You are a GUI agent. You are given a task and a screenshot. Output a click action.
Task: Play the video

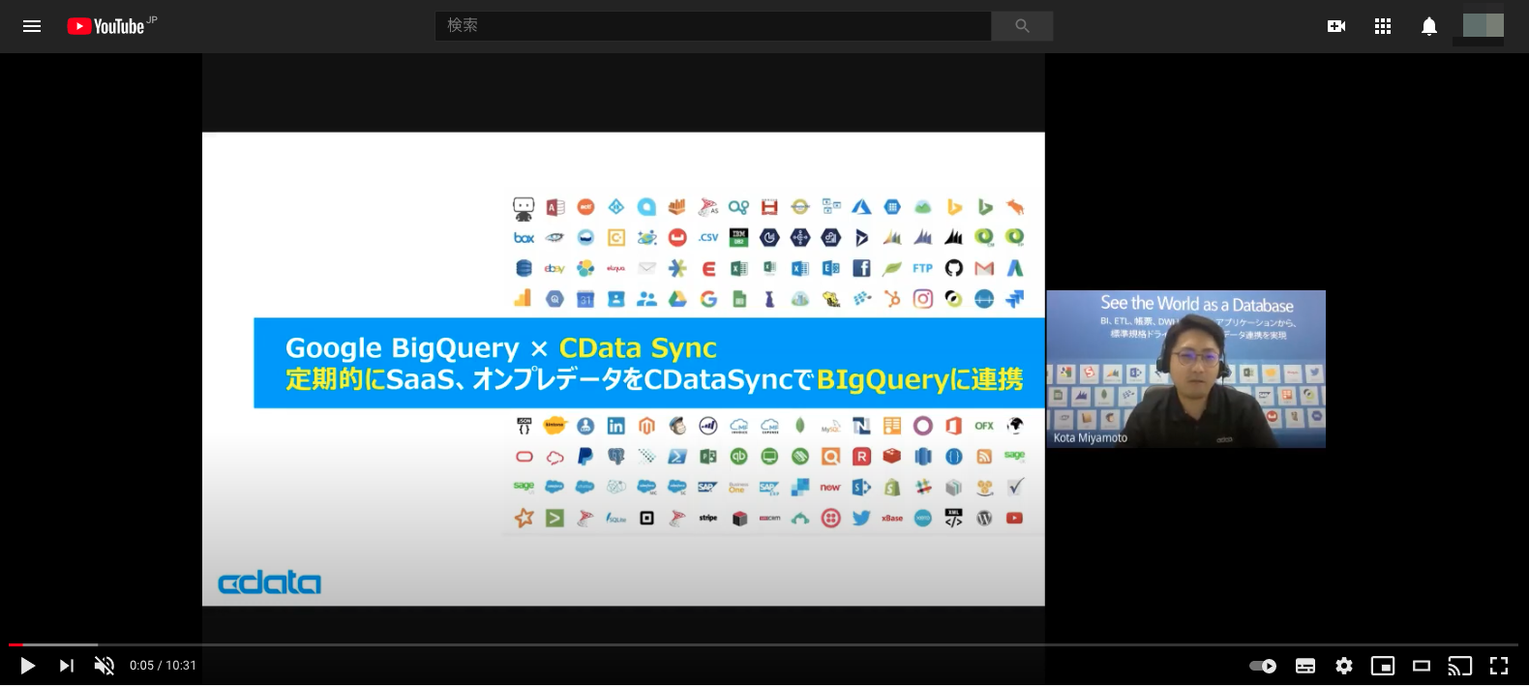pyautogui.click(x=27, y=666)
